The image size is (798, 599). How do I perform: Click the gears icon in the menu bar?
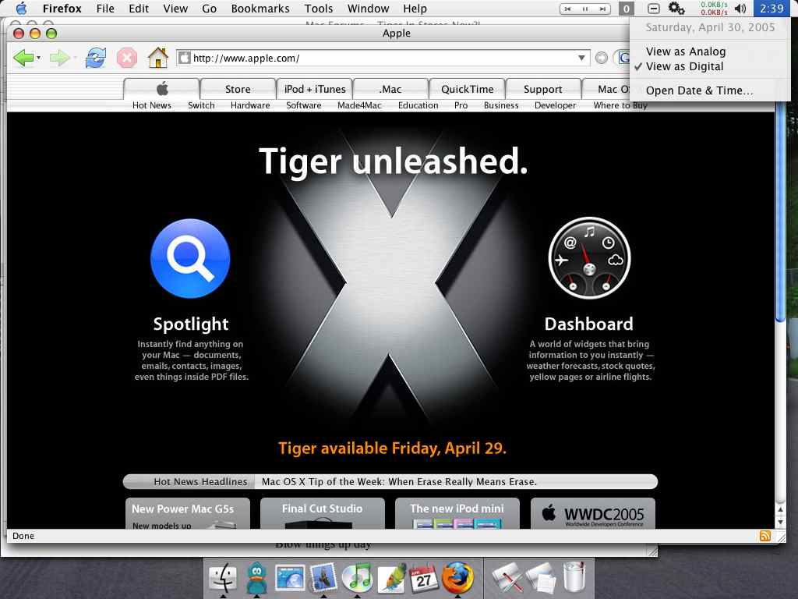coord(676,9)
